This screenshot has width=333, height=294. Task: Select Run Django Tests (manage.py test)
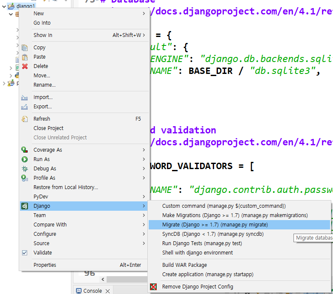pos(240,243)
